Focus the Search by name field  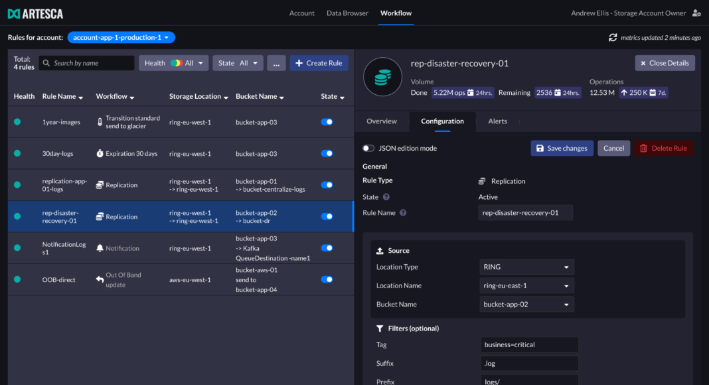coord(87,63)
